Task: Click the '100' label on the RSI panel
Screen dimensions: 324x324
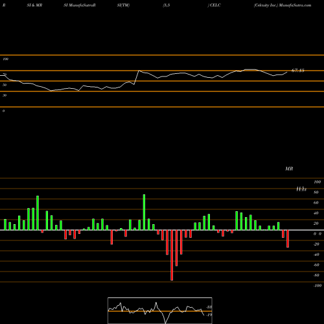Action: coord(5,59)
